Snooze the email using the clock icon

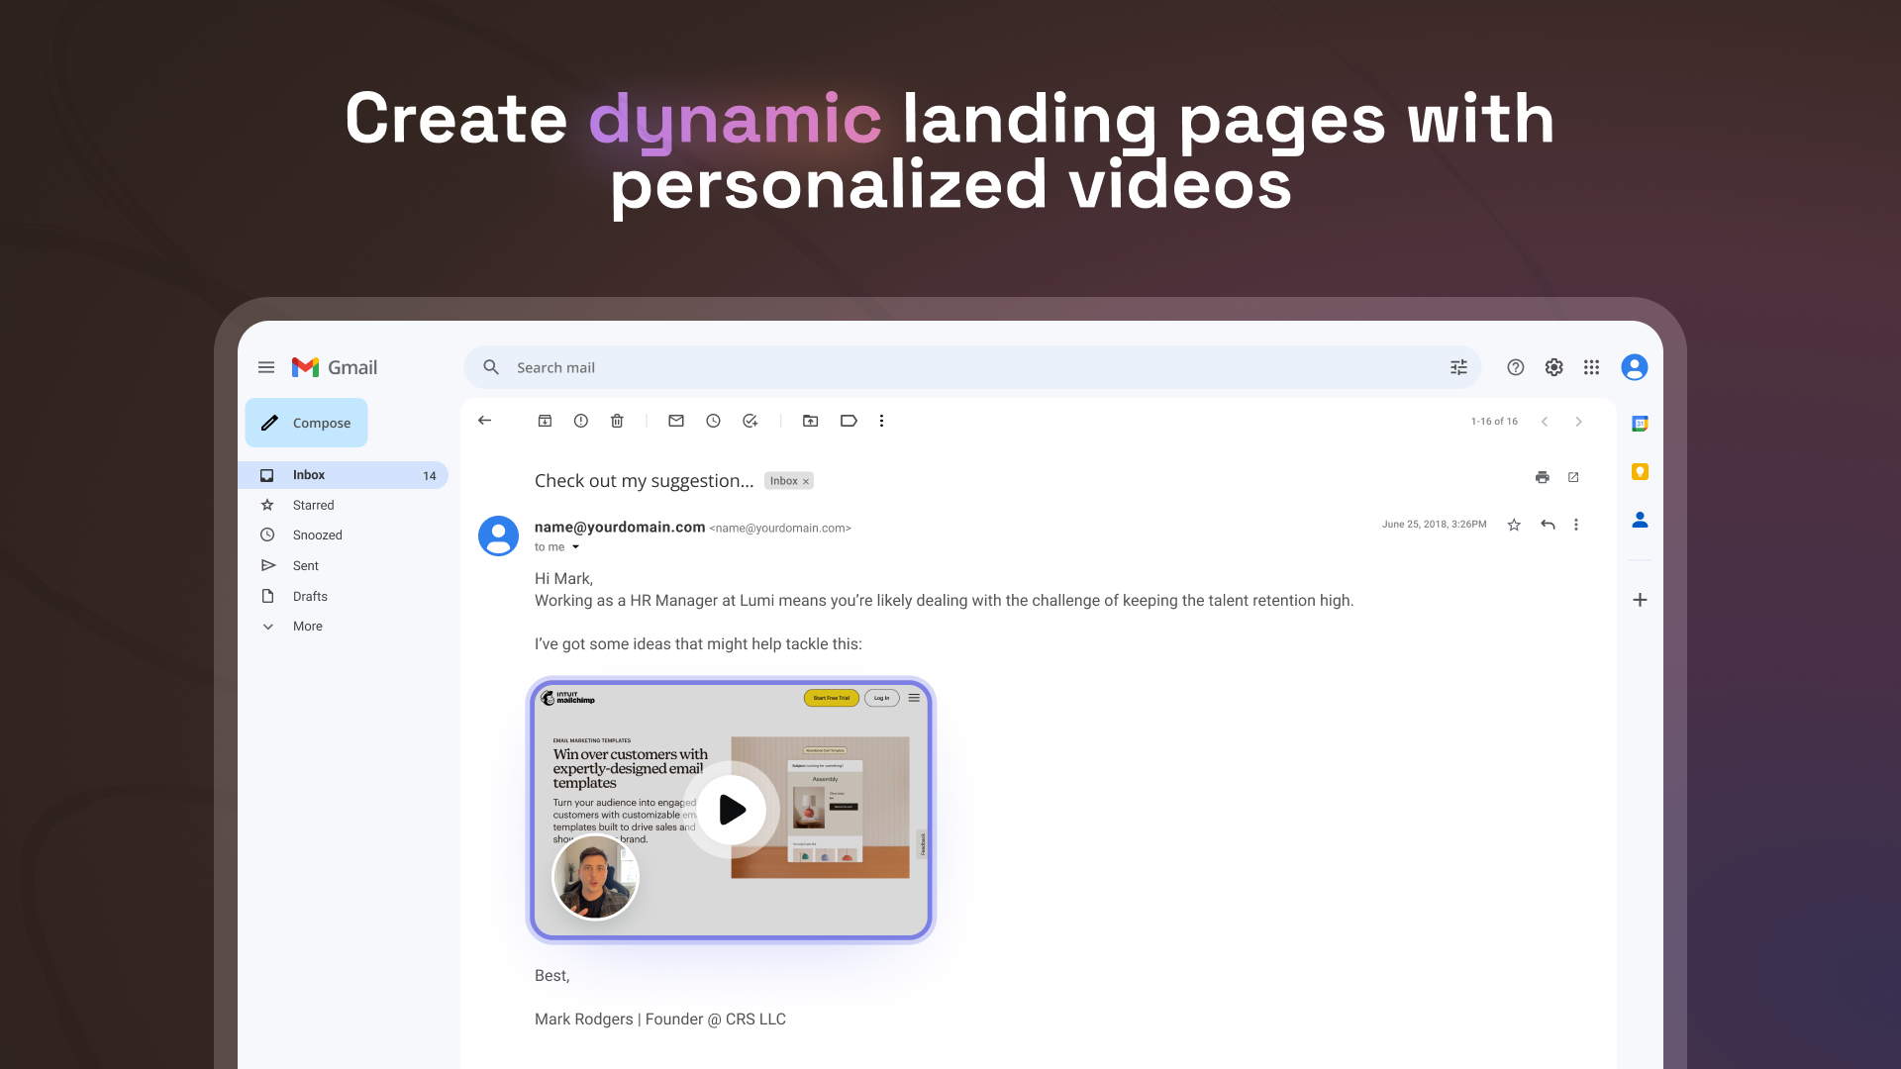click(713, 420)
